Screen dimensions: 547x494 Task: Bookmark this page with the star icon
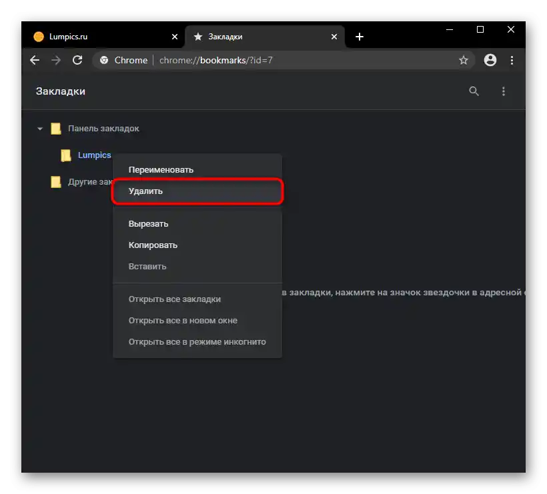pyautogui.click(x=463, y=60)
